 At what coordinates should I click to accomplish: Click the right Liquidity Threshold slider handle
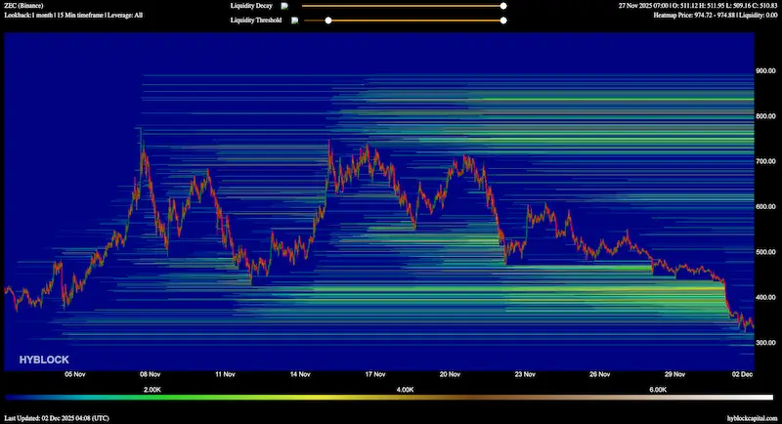pos(503,20)
